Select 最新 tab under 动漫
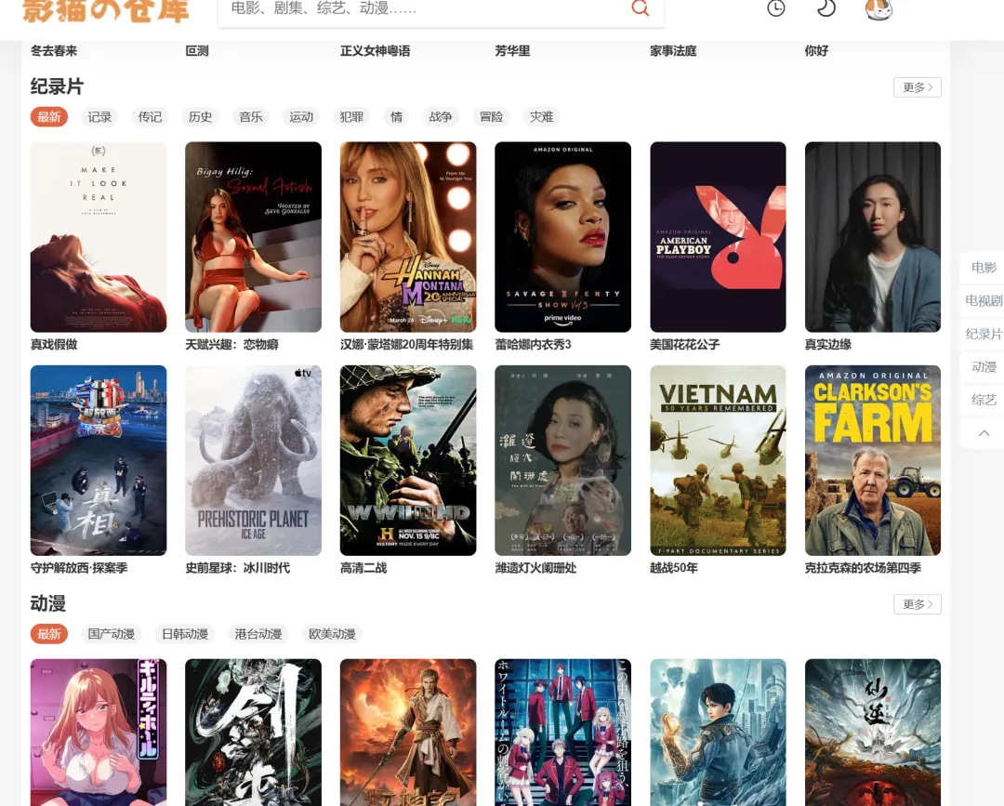 coord(49,634)
